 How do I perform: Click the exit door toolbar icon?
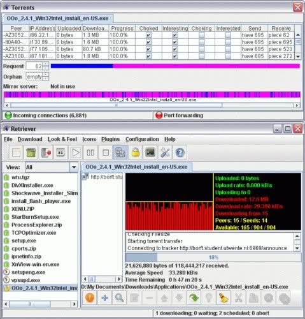tap(46, 152)
